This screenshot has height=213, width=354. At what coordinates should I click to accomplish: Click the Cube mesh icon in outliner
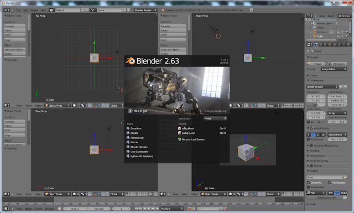pos(315,36)
